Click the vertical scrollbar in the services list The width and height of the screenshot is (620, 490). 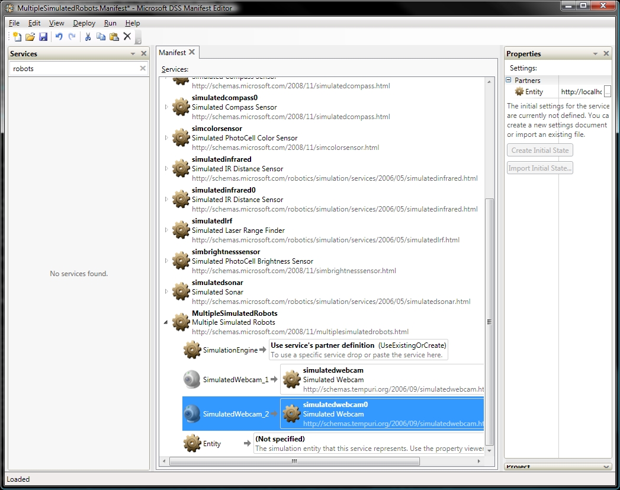point(489,322)
